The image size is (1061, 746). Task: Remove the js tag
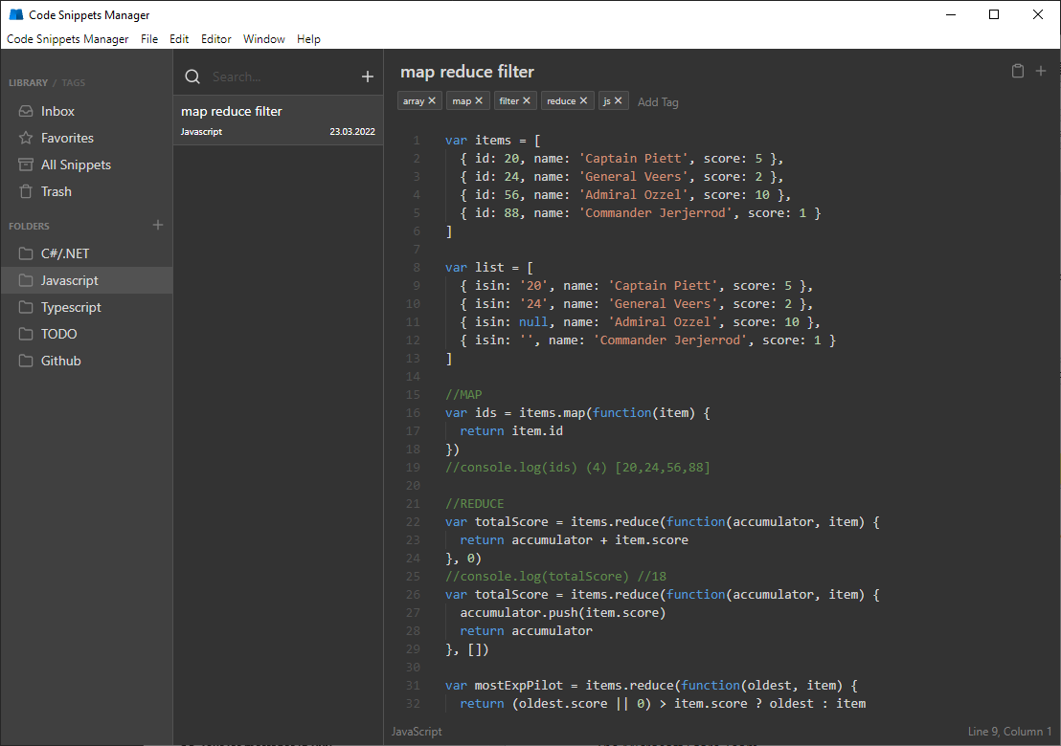(618, 100)
